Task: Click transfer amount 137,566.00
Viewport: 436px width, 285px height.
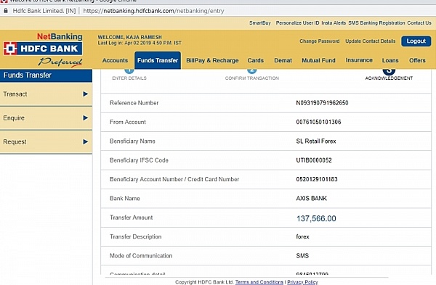Action: click(316, 219)
